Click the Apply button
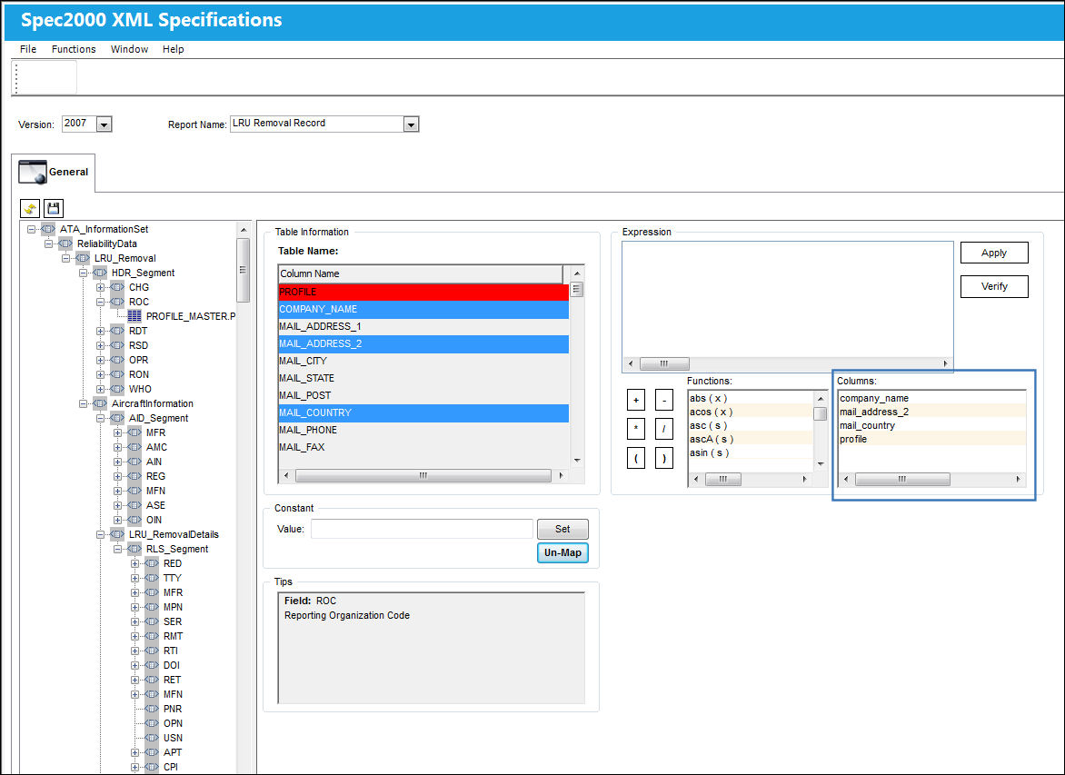The image size is (1065, 775). point(994,253)
